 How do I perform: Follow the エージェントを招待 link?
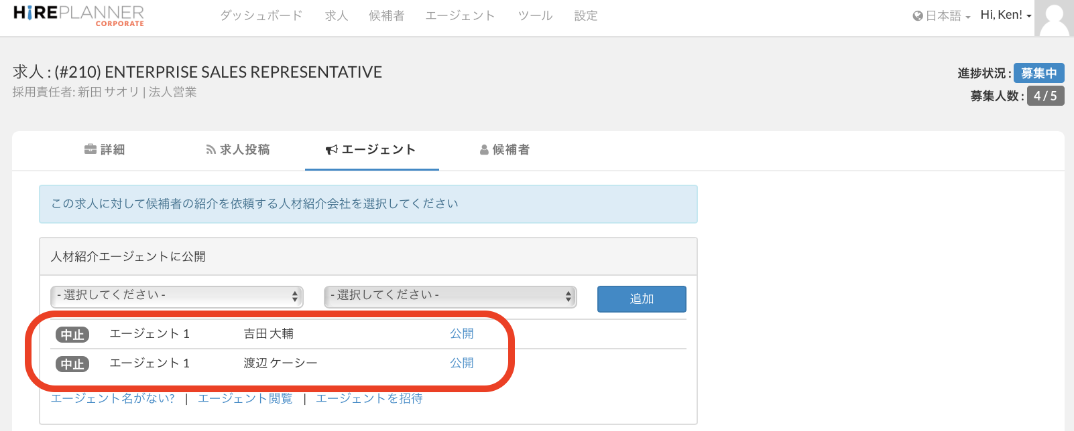pyautogui.click(x=369, y=398)
